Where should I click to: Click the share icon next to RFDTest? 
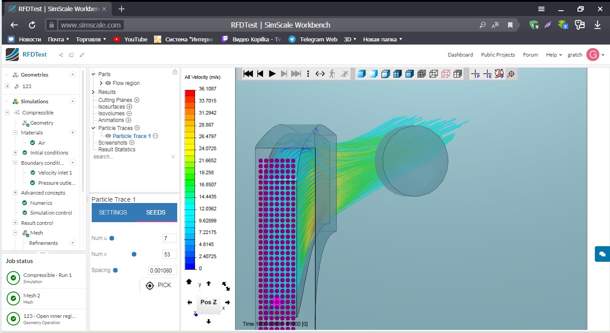(x=61, y=55)
